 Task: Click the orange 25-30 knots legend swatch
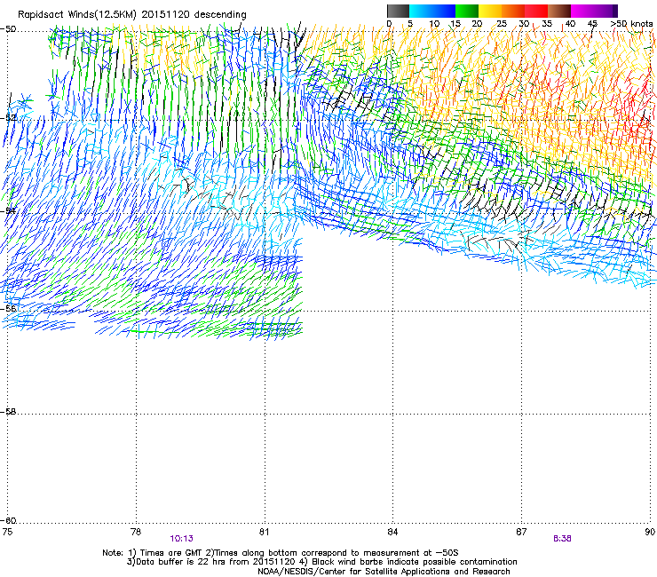pyautogui.click(x=513, y=11)
